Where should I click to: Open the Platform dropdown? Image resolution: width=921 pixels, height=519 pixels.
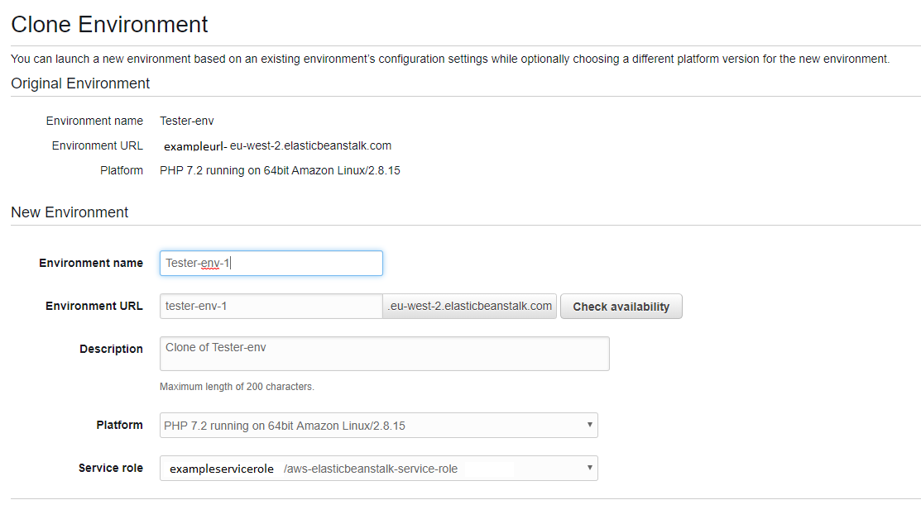point(378,426)
